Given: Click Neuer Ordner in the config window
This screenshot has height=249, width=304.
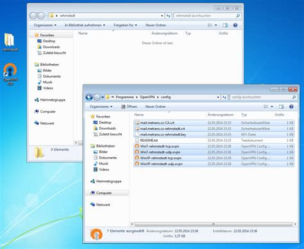Looking at the screenshot, I should [155, 107].
